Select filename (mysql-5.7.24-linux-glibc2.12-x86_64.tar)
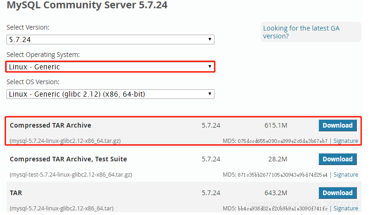Screen dimensions: 385x215 tap(61, 208)
